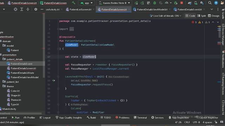Select the PatientDetailsScreen.kt editor tab
This screenshot has height=126, width=225.
[114, 9]
